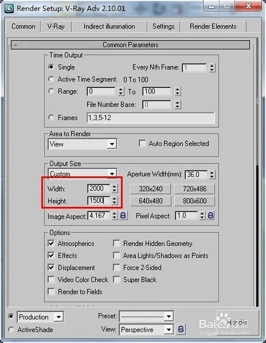Click the Width spinner arrows
The width and height of the screenshot is (266, 343).
(x=115, y=188)
